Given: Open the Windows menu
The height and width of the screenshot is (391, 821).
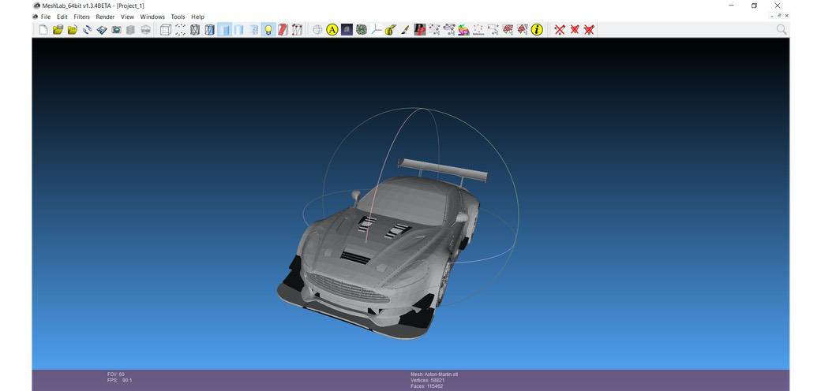Looking at the screenshot, I should tap(152, 17).
